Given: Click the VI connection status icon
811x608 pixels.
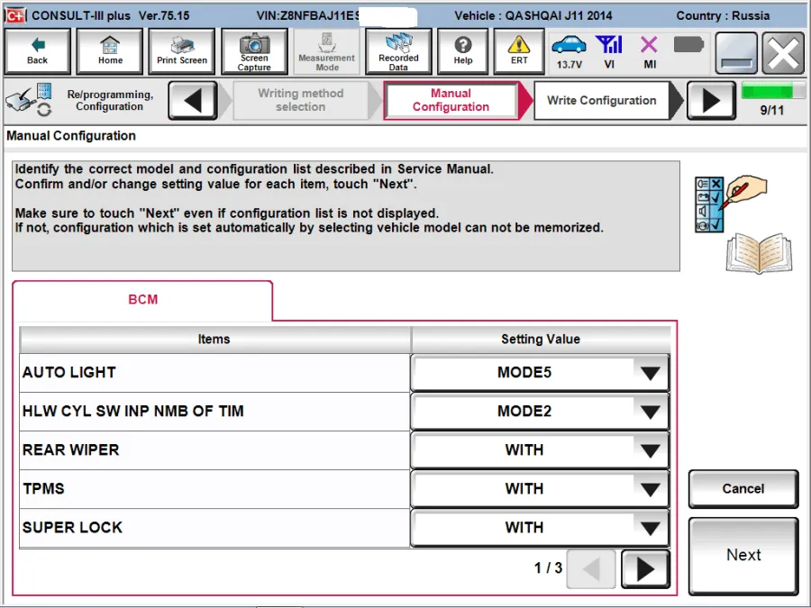Looking at the screenshot, I should point(609,51).
